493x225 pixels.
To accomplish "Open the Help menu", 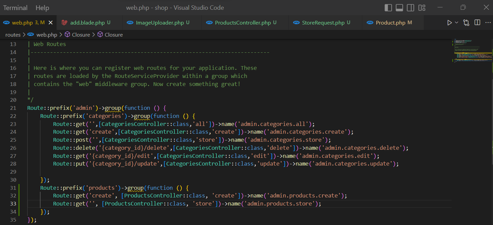I will (42, 7).
